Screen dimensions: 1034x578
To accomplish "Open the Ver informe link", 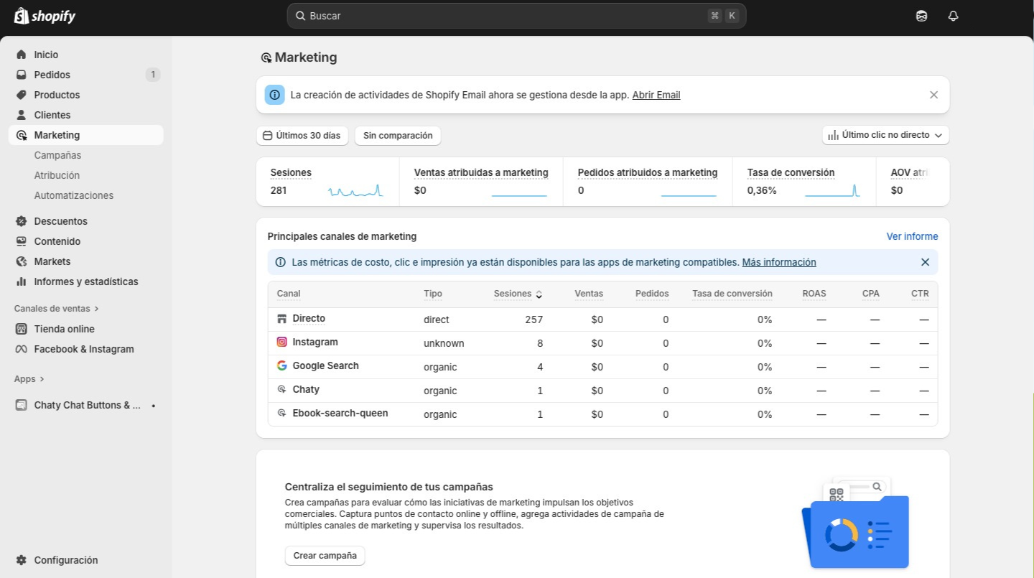I will [x=912, y=236].
